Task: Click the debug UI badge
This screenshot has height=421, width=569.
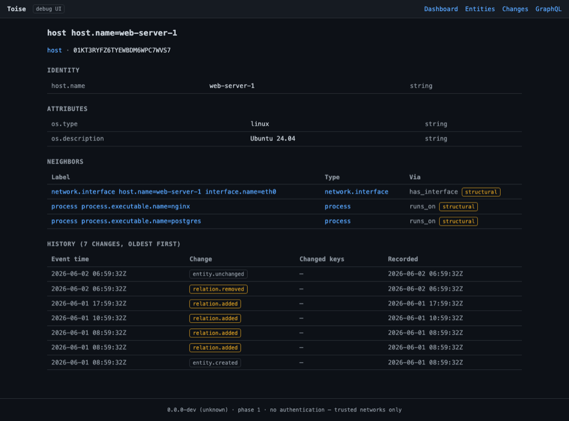Action: pyautogui.click(x=49, y=9)
